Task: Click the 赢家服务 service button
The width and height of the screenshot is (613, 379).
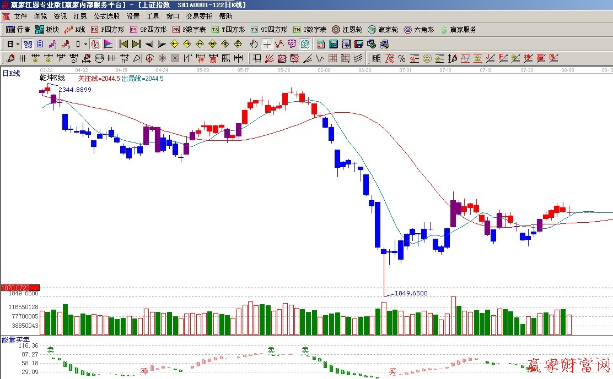Action: 458,30
